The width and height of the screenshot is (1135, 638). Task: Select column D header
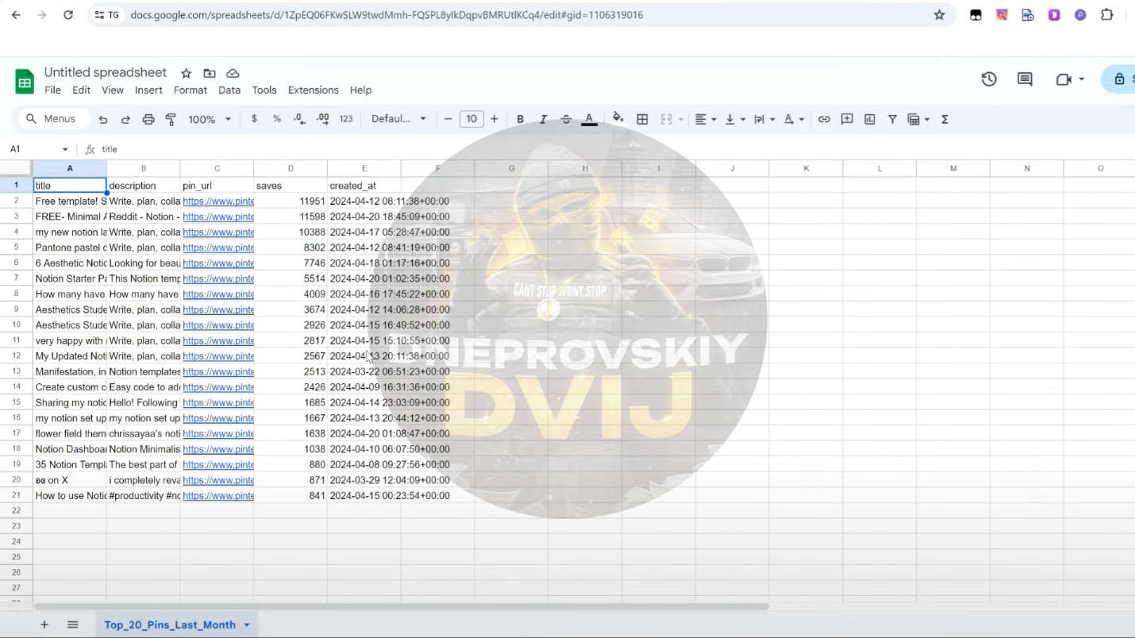coord(290,168)
